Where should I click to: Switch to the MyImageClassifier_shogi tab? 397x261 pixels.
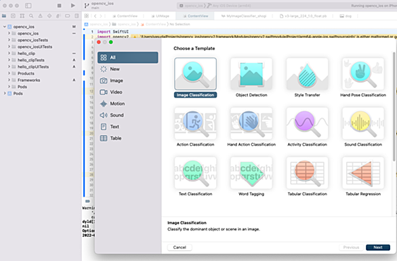[244, 16]
